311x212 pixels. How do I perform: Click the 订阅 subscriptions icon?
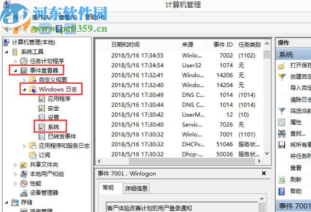[x=33, y=155]
